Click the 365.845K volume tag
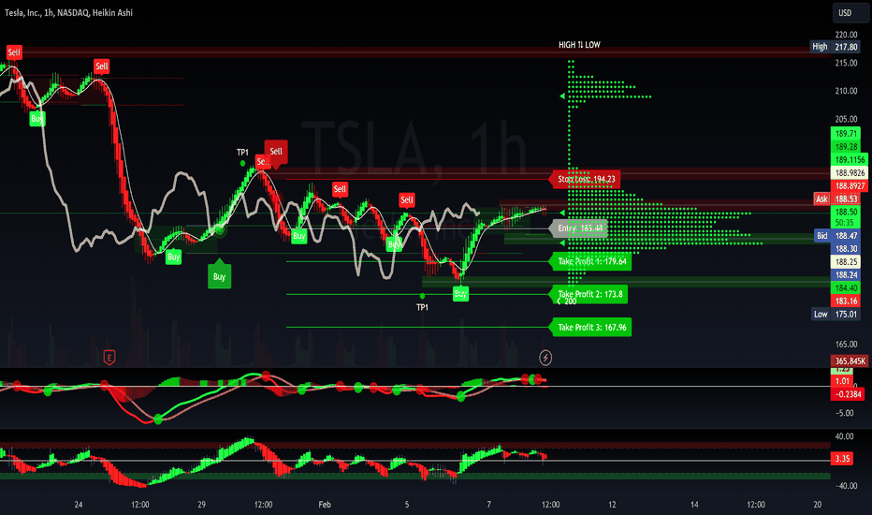The width and height of the screenshot is (872, 515). click(850, 361)
